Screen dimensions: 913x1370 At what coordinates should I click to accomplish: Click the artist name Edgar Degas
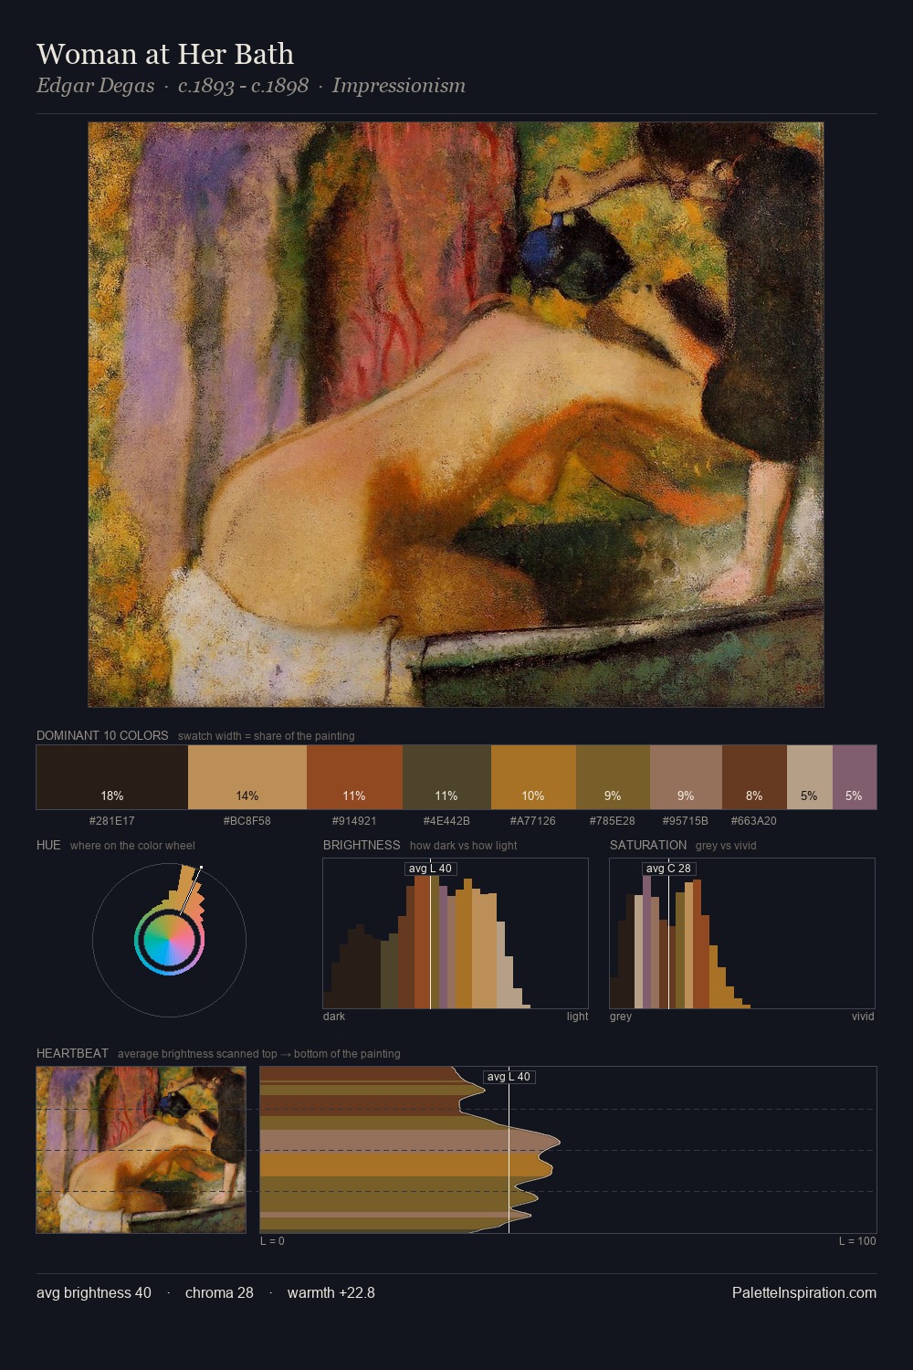tap(95, 86)
